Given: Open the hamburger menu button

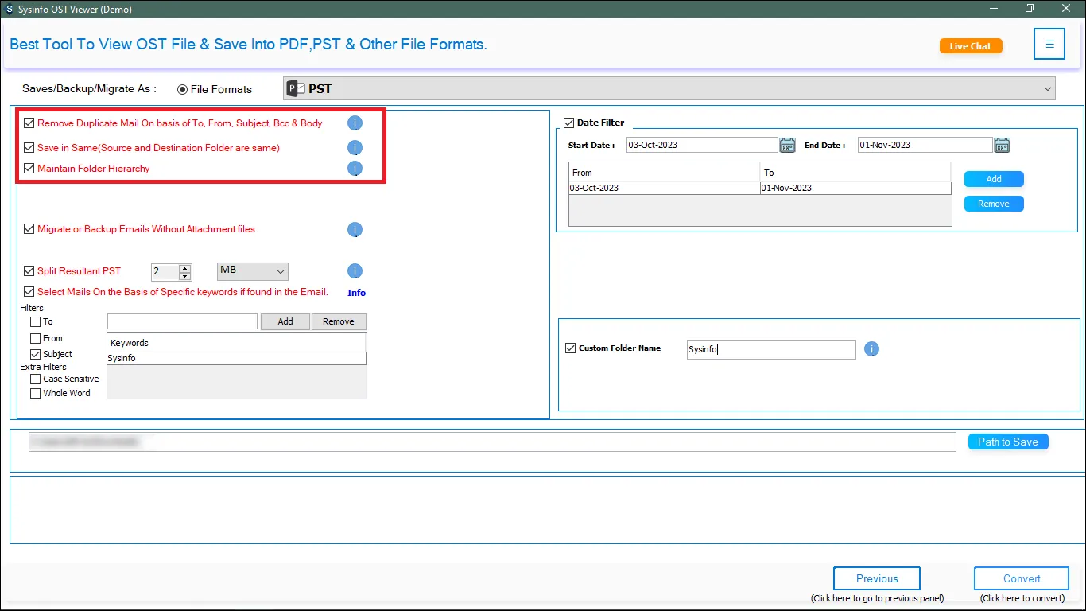Looking at the screenshot, I should click(1049, 45).
